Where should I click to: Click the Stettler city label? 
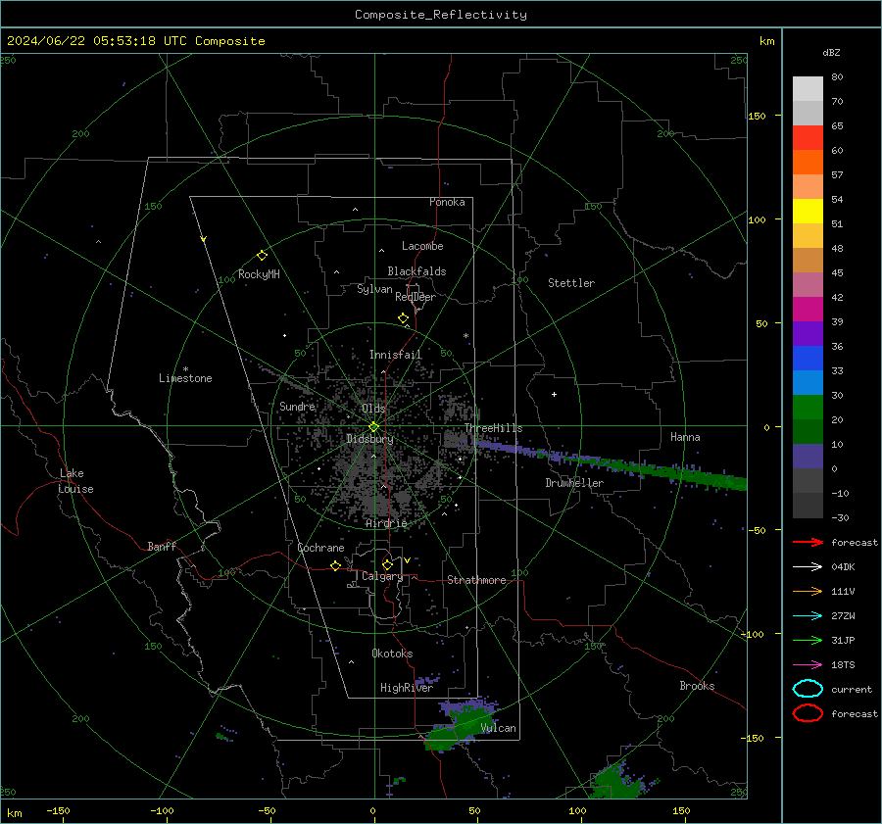point(571,283)
